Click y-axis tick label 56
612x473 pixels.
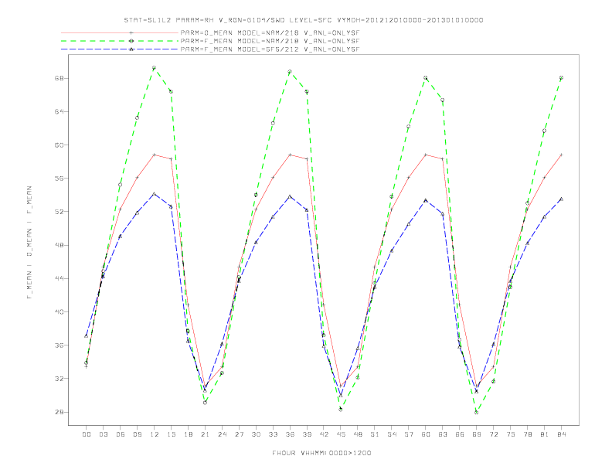click(59, 179)
